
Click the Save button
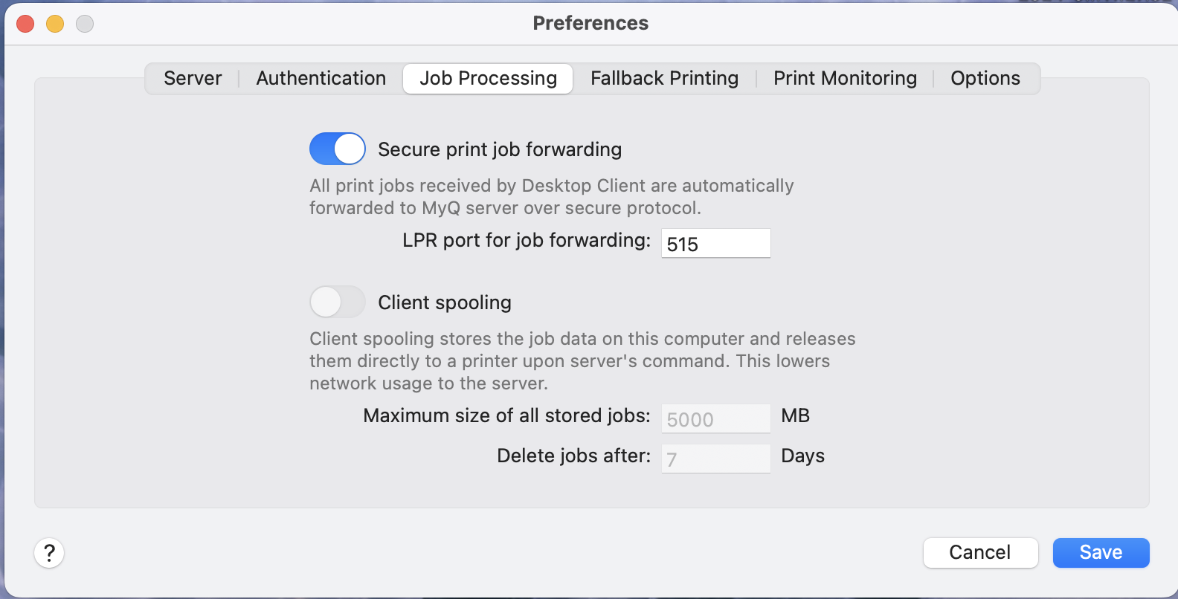1101,552
